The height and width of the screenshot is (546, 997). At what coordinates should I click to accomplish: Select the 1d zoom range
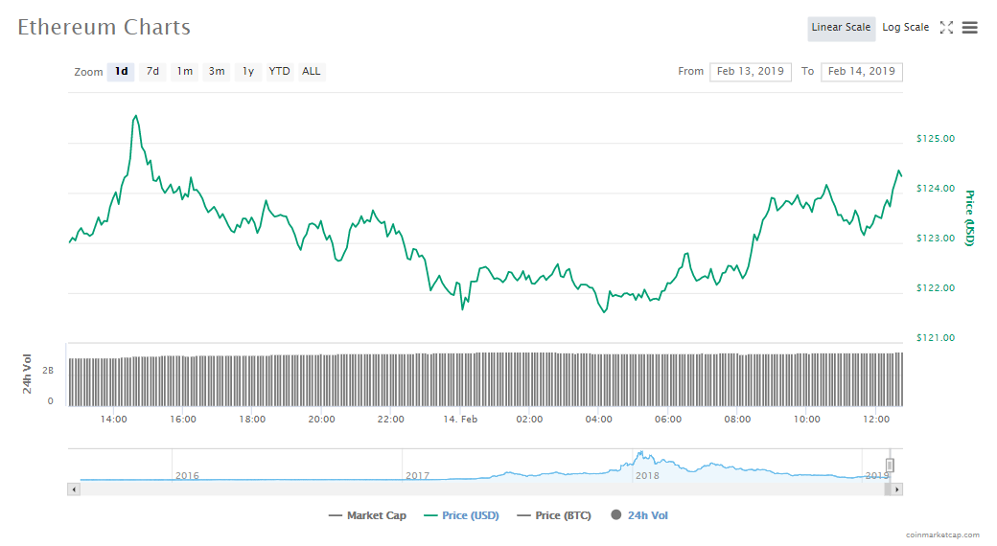(x=121, y=72)
